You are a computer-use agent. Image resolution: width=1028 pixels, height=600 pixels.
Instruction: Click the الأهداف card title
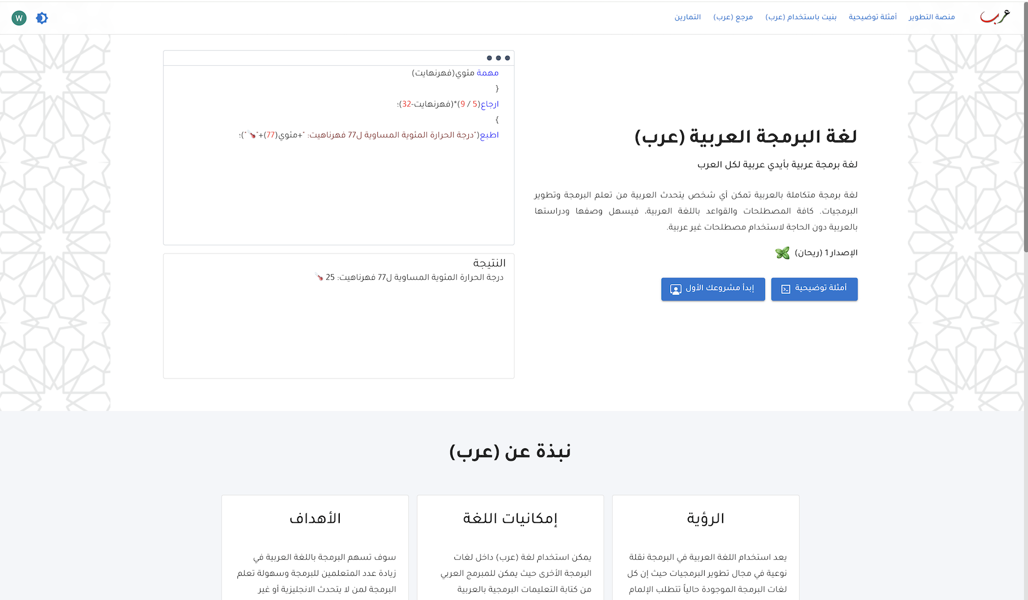(x=315, y=518)
